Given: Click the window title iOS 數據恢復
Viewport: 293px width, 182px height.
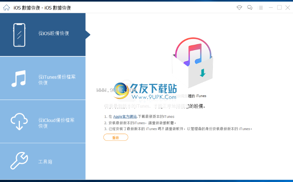Looking at the screenshot, I should click(42, 8).
